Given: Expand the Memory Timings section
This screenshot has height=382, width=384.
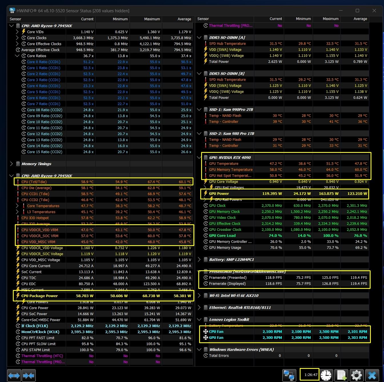Looking at the screenshot, I should (x=11, y=164).
